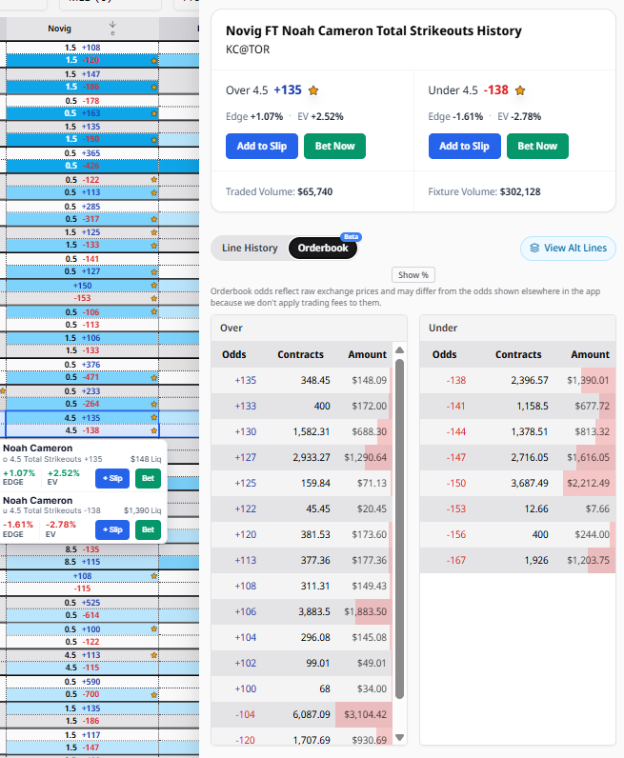Select the -150 row in Under orderbook
This screenshot has width=624, height=758.
pos(517,483)
